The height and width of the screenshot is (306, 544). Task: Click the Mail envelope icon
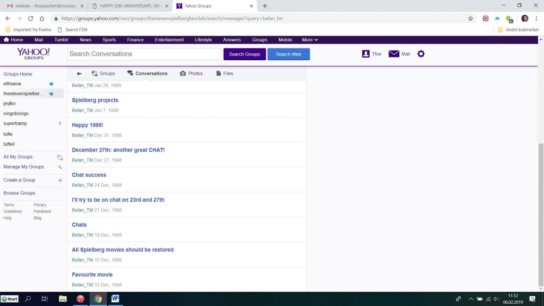[394, 54]
